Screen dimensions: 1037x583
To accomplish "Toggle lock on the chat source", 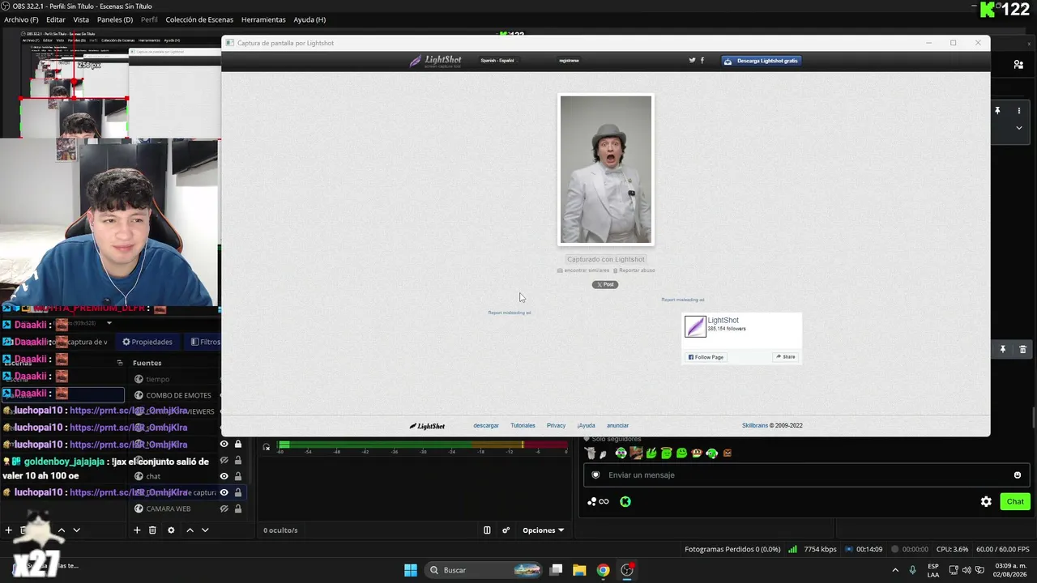I will pos(238,476).
